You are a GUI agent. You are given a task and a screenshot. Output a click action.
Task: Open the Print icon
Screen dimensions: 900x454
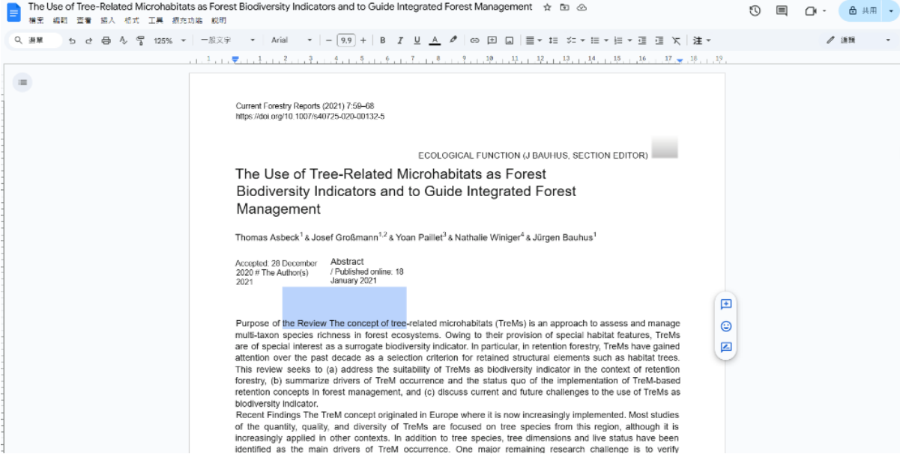[105, 40]
